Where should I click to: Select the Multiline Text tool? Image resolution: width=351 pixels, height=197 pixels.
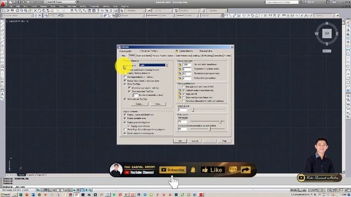2,94
